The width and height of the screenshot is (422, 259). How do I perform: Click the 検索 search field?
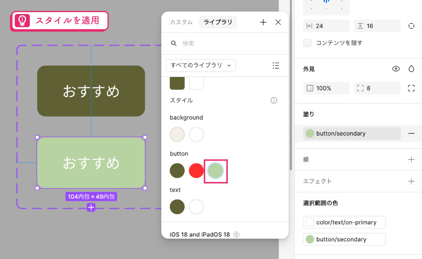pyautogui.click(x=225, y=43)
